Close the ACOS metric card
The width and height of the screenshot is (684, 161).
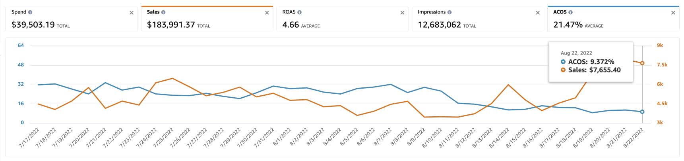(673, 13)
